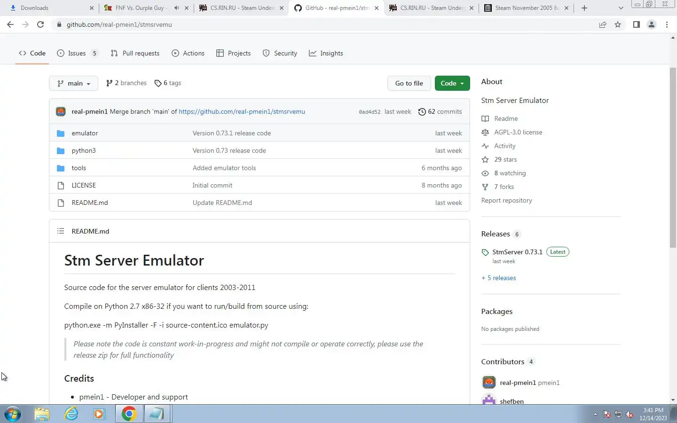Open commit hash 0ad4d52
This screenshot has height=423, width=677.
coord(370,112)
